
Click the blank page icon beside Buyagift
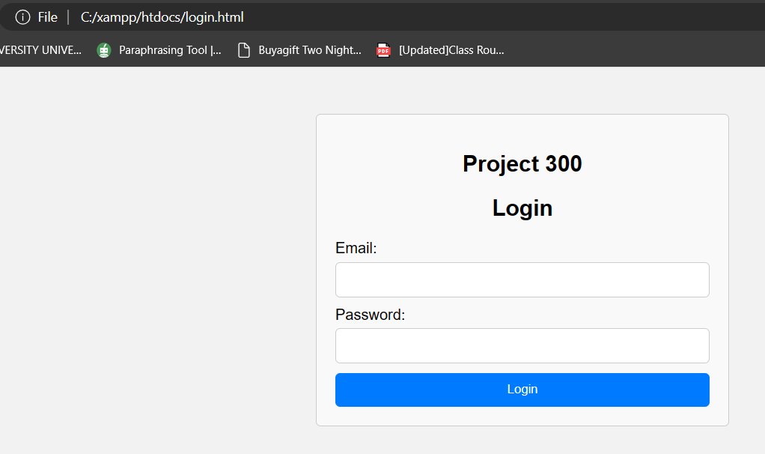(244, 50)
